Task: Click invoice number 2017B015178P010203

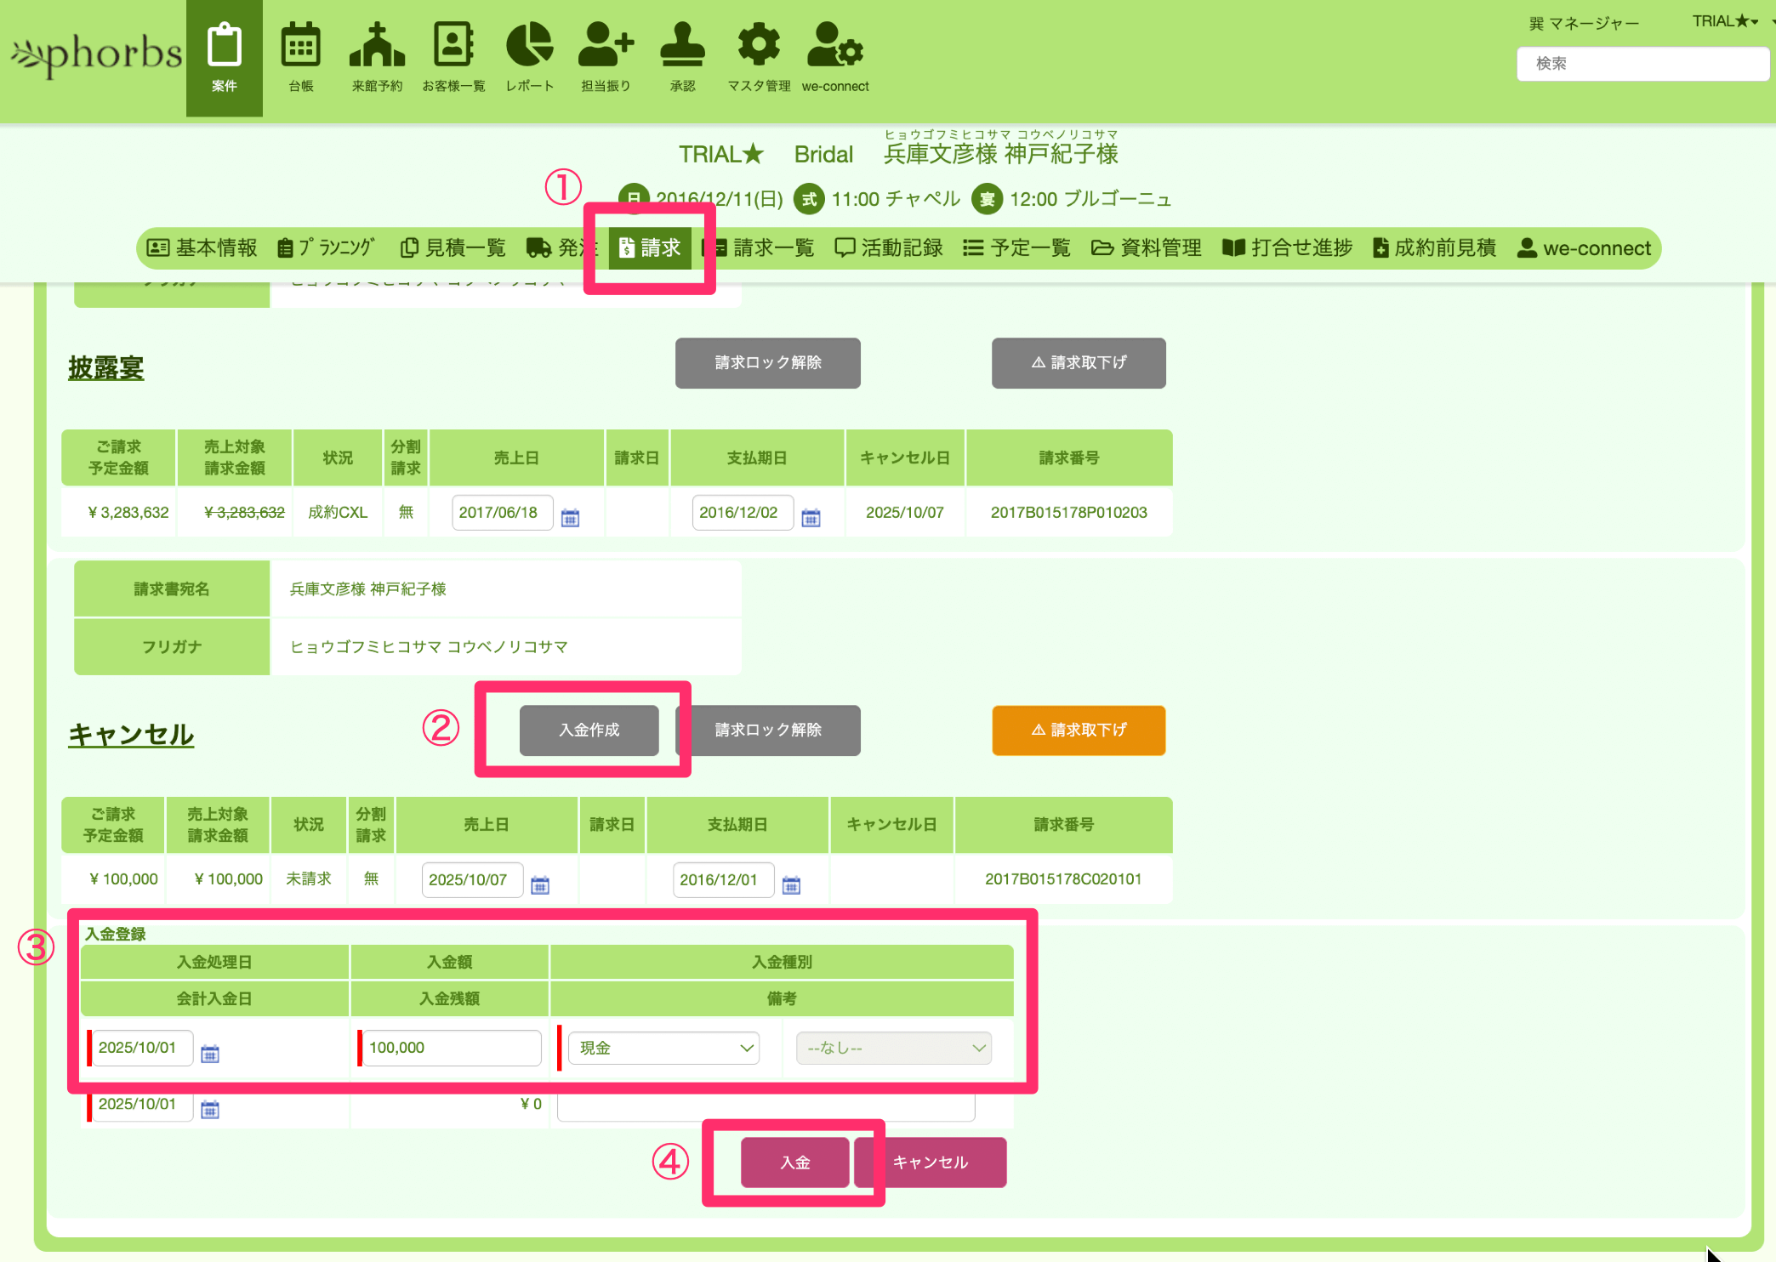Action: coord(1069,513)
